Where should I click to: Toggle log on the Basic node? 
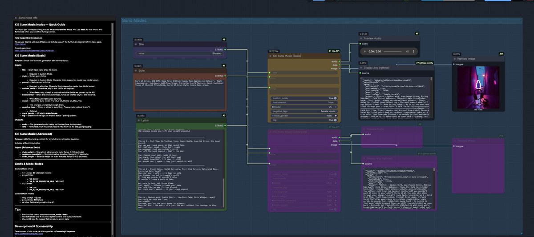[x=304, y=120]
